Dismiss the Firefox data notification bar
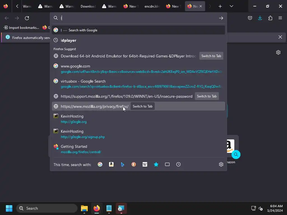287x215 pixels. 280,37
